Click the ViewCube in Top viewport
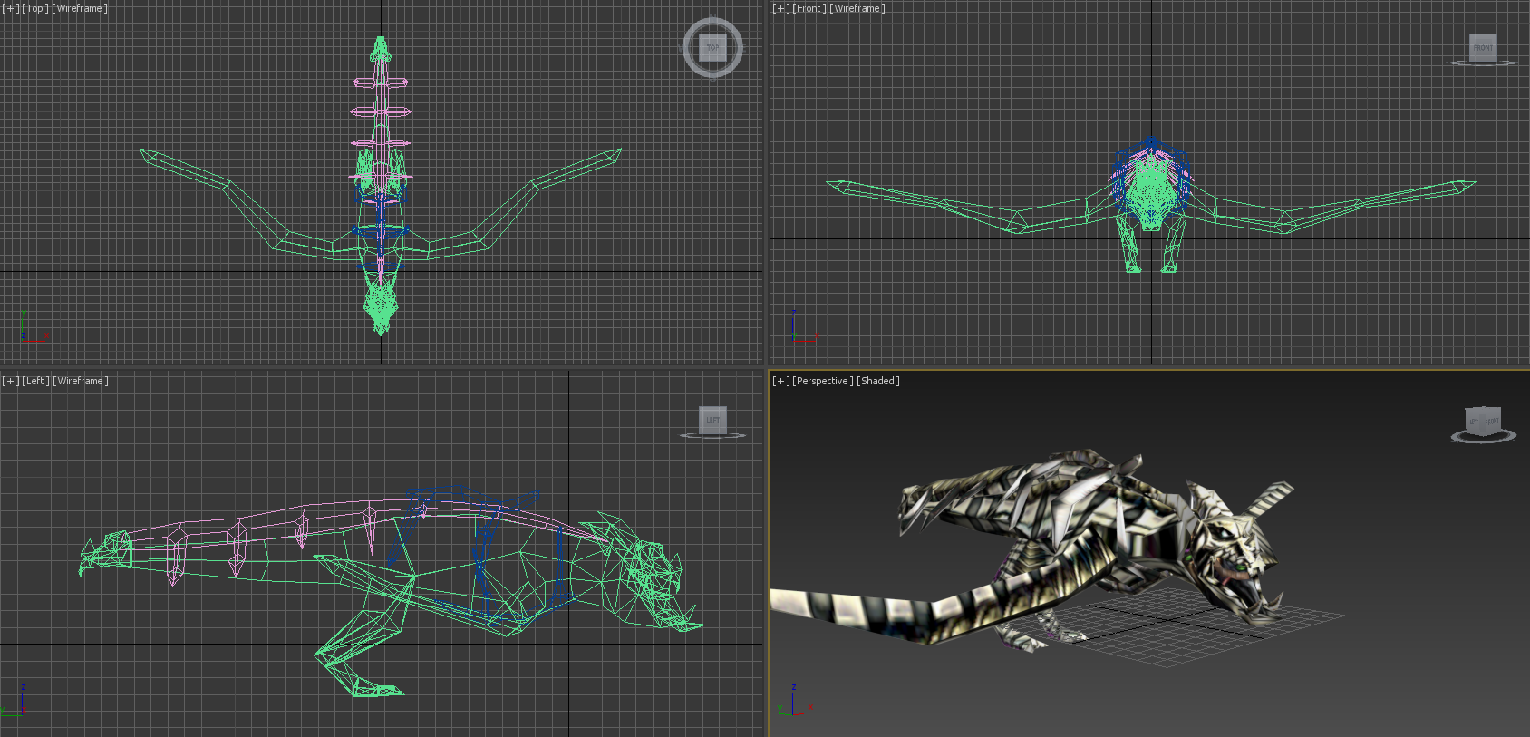 712,47
